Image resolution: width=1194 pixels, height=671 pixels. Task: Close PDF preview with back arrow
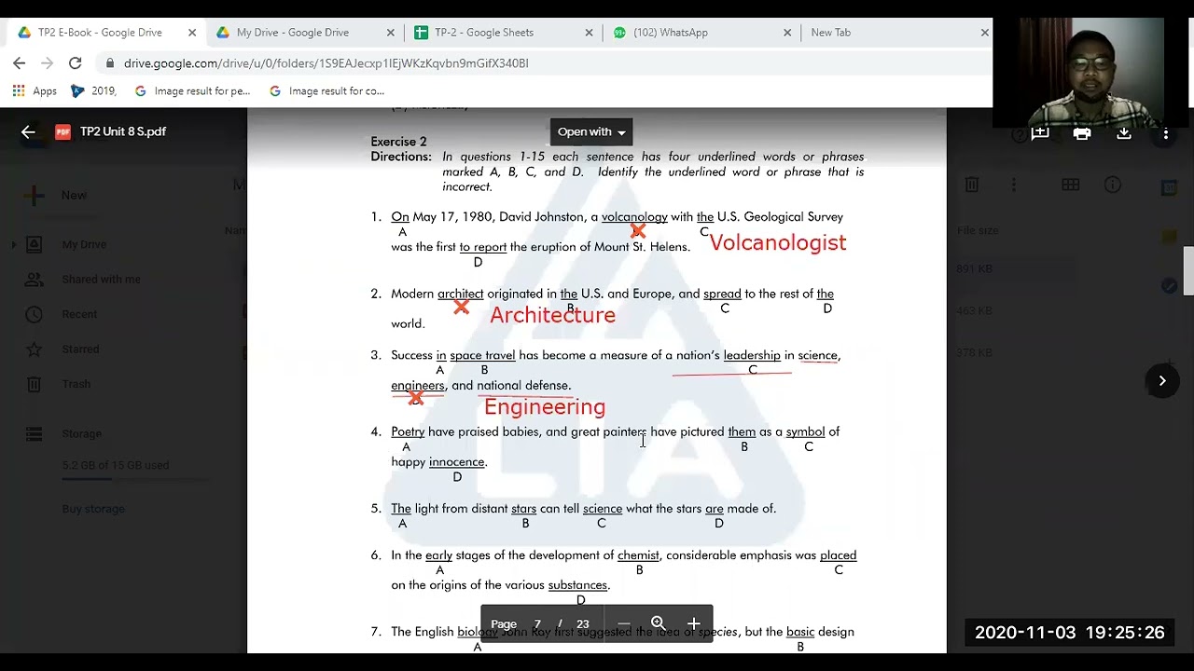[28, 132]
